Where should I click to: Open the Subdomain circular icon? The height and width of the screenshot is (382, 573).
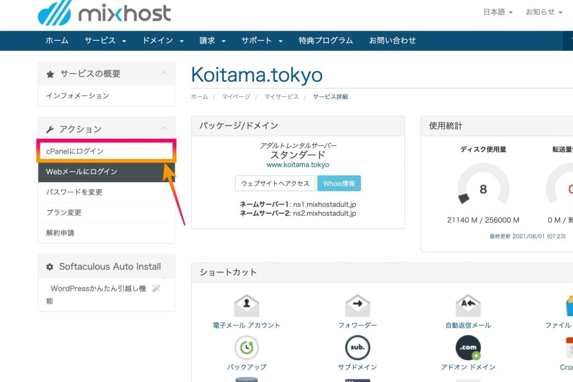(357, 347)
